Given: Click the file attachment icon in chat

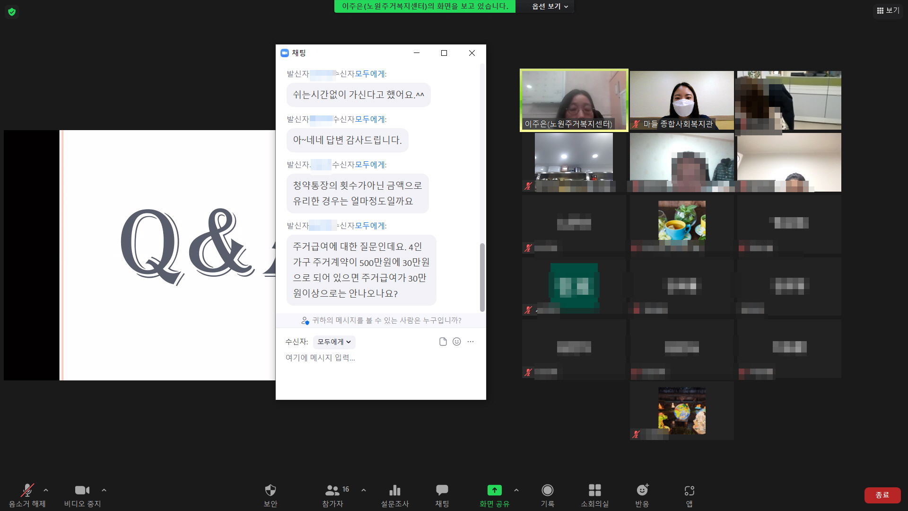Looking at the screenshot, I should point(443,342).
